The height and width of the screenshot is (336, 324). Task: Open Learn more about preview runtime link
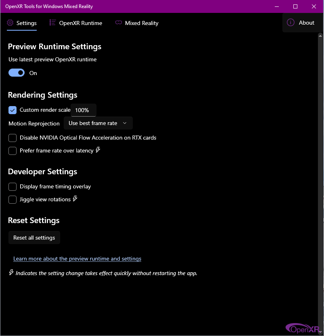click(77, 259)
